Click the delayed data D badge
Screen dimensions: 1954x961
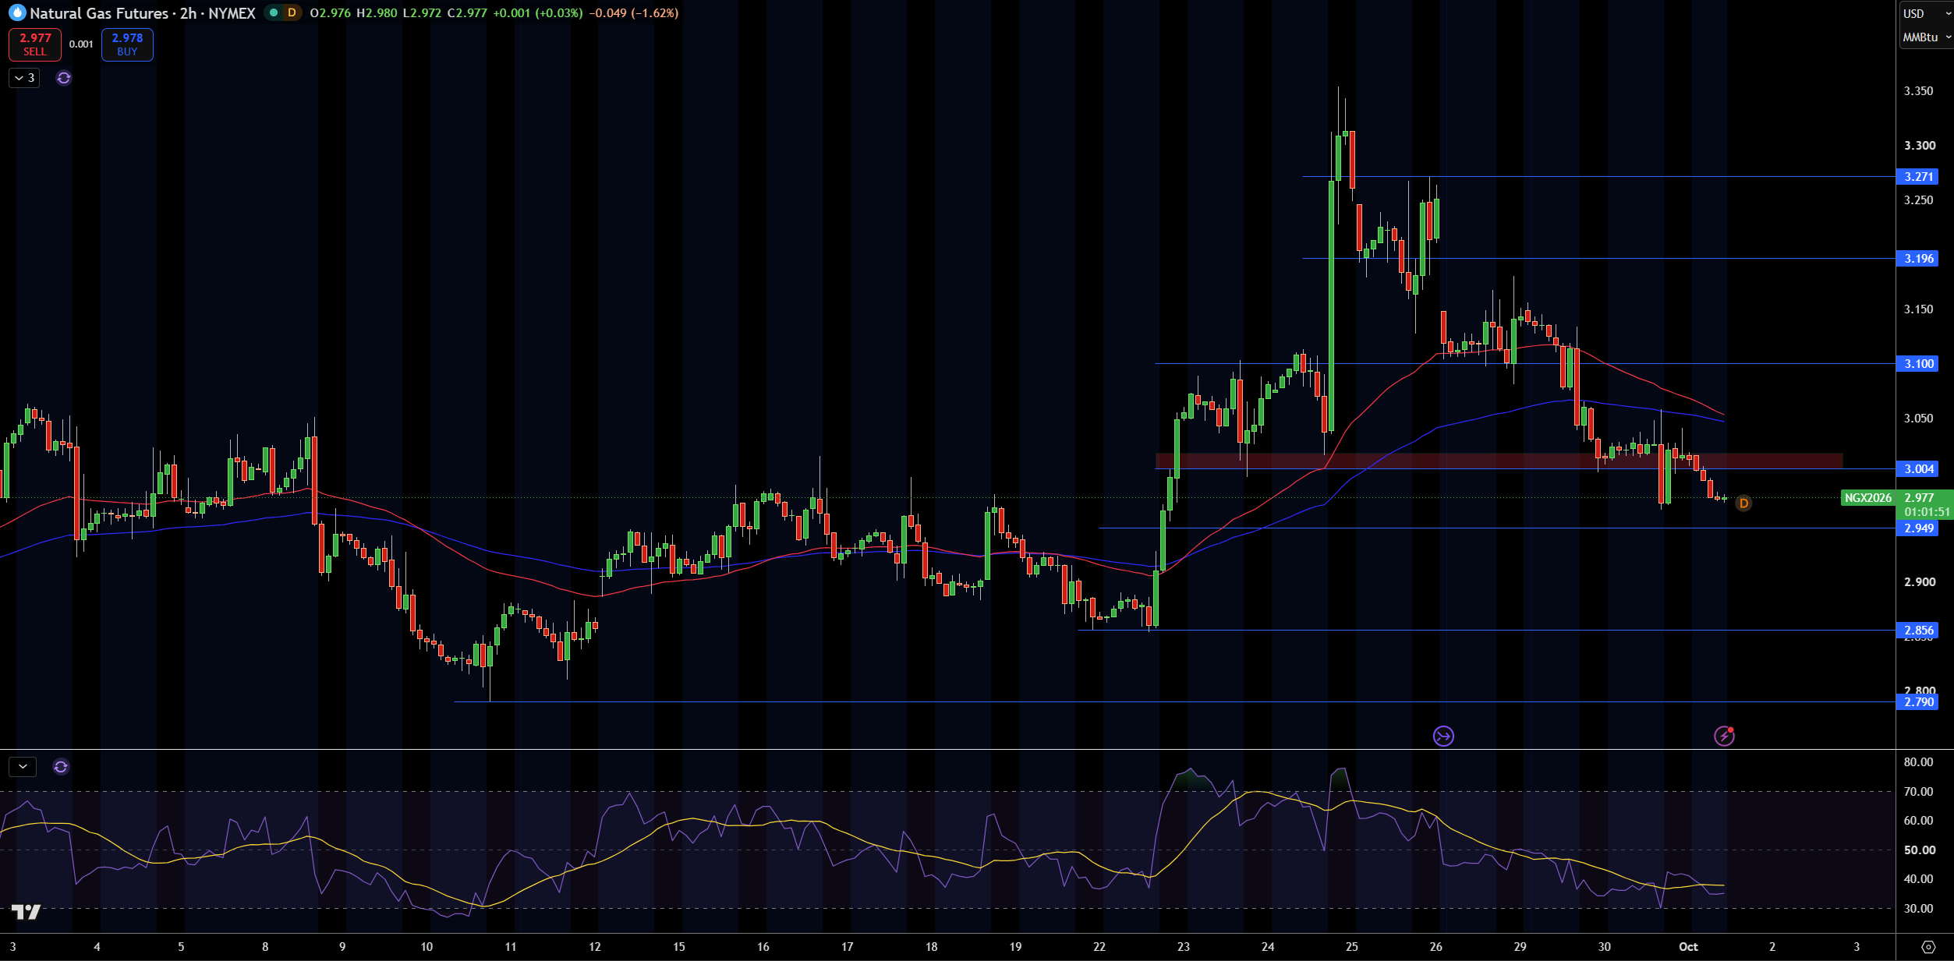click(292, 12)
